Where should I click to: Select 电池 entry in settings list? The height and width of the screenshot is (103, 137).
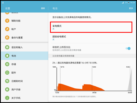tap(24, 56)
